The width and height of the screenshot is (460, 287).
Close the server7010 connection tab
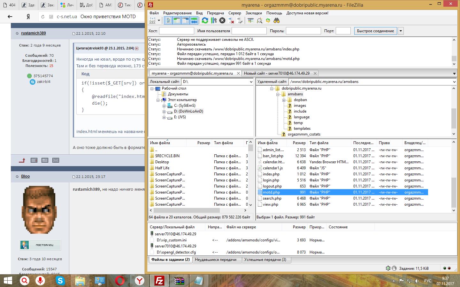pyautogui.click(x=315, y=73)
